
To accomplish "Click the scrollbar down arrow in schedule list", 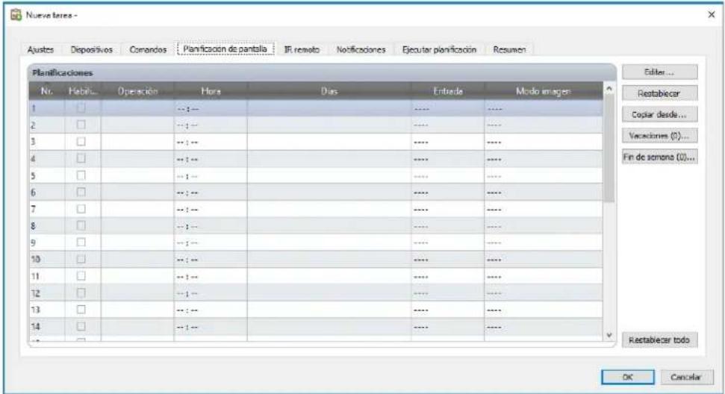I will click(x=608, y=336).
